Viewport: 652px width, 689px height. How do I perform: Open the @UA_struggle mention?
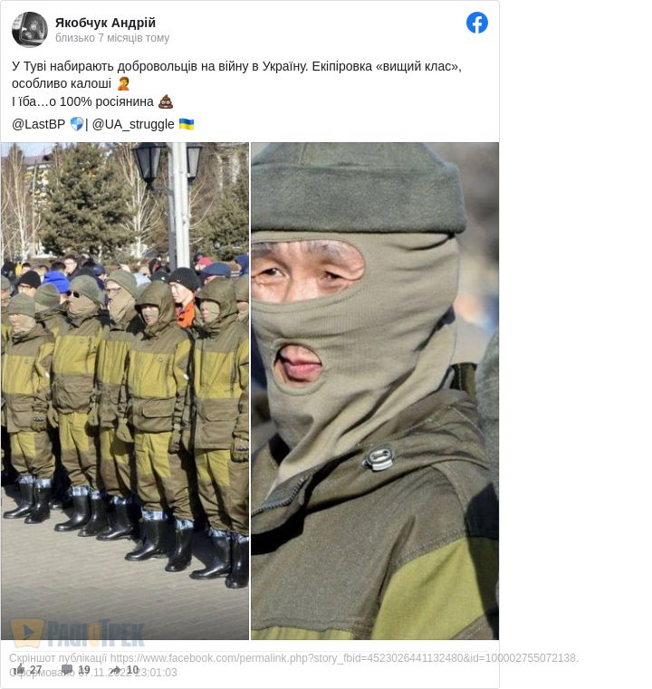coord(133,124)
